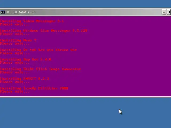
Task: Minimize the AL_3BAAAS XP console window
Action: 164,12
